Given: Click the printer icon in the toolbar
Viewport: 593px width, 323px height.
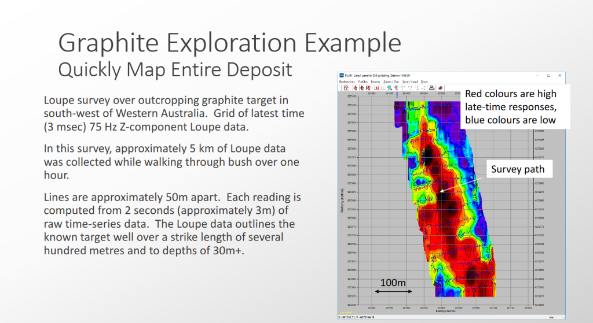Looking at the screenshot, I should click(x=431, y=88).
